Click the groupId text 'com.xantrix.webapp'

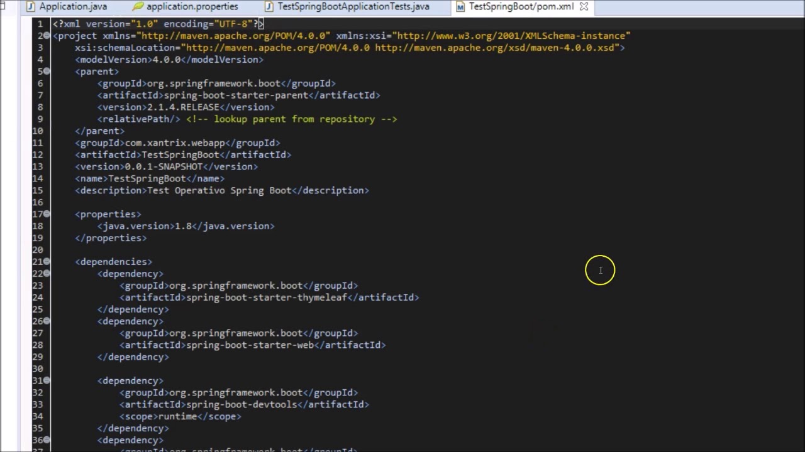[175, 143]
